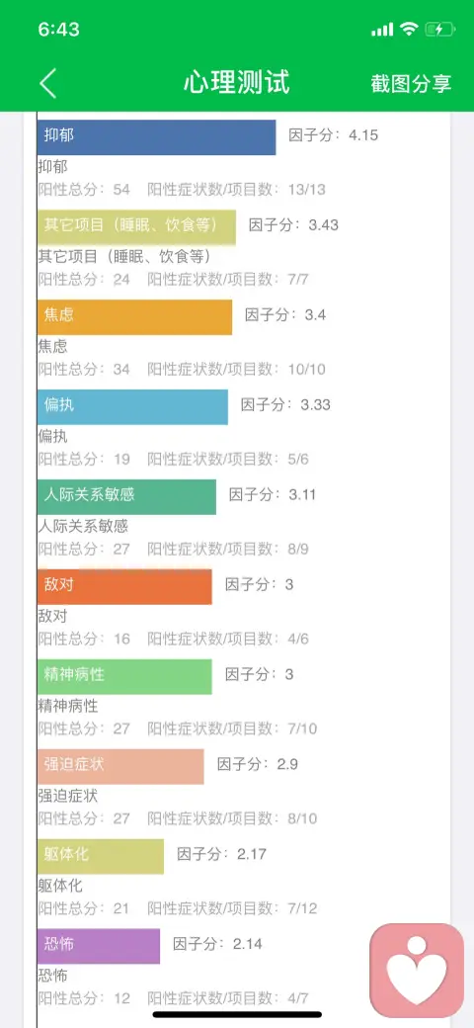Tap the battery status icon

[438, 30]
